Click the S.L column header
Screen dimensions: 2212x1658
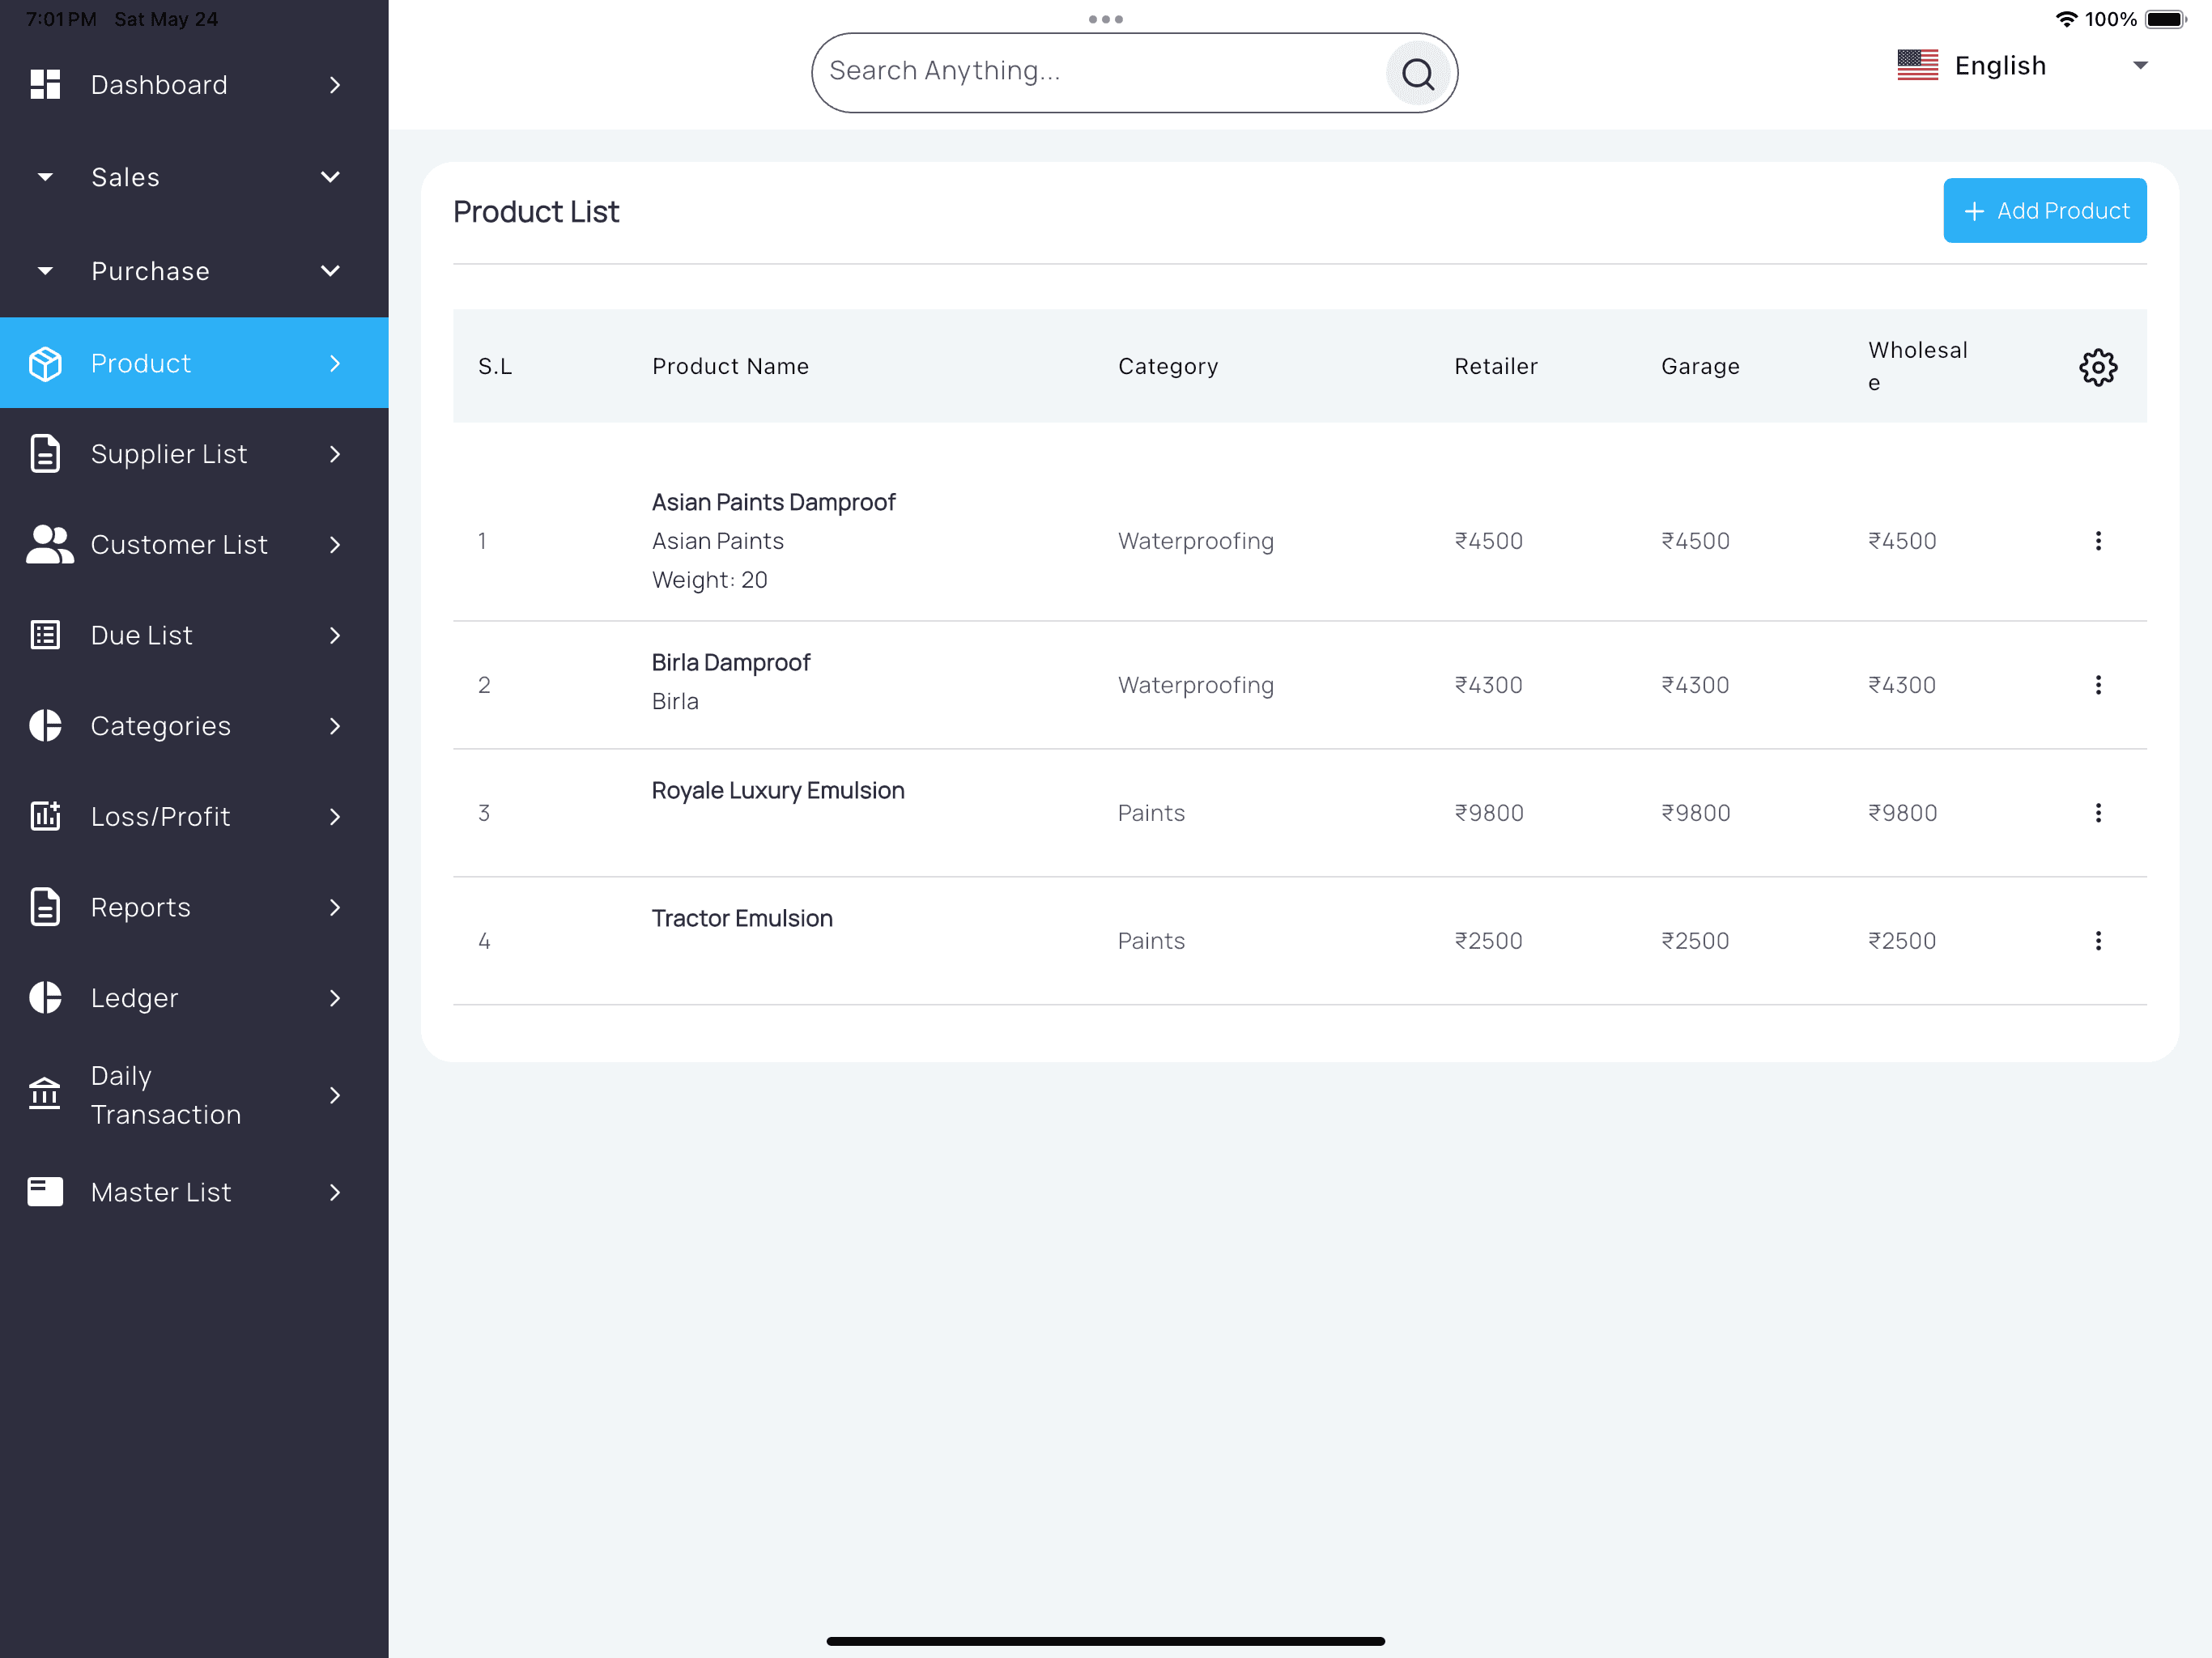click(x=495, y=367)
